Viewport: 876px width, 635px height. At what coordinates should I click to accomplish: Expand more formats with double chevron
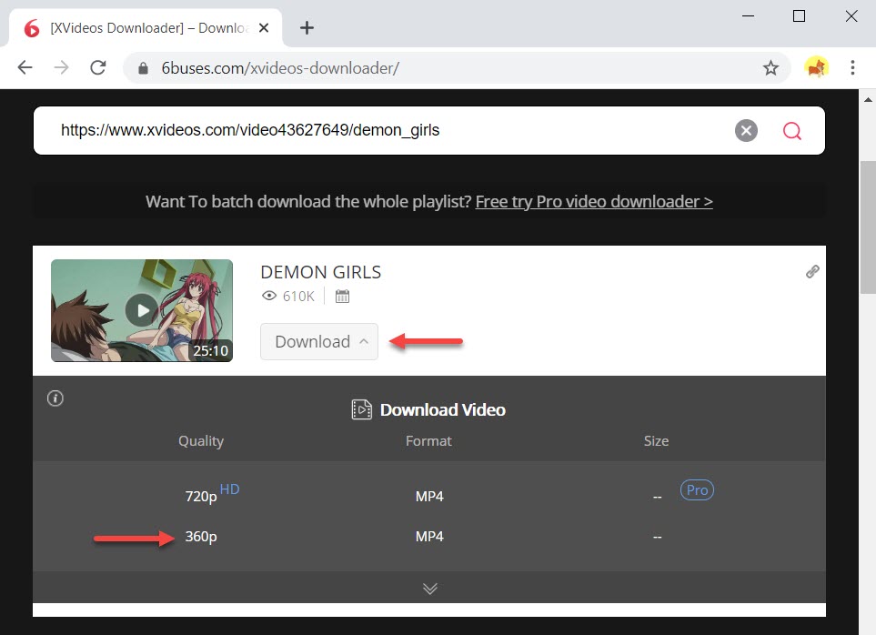(429, 588)
